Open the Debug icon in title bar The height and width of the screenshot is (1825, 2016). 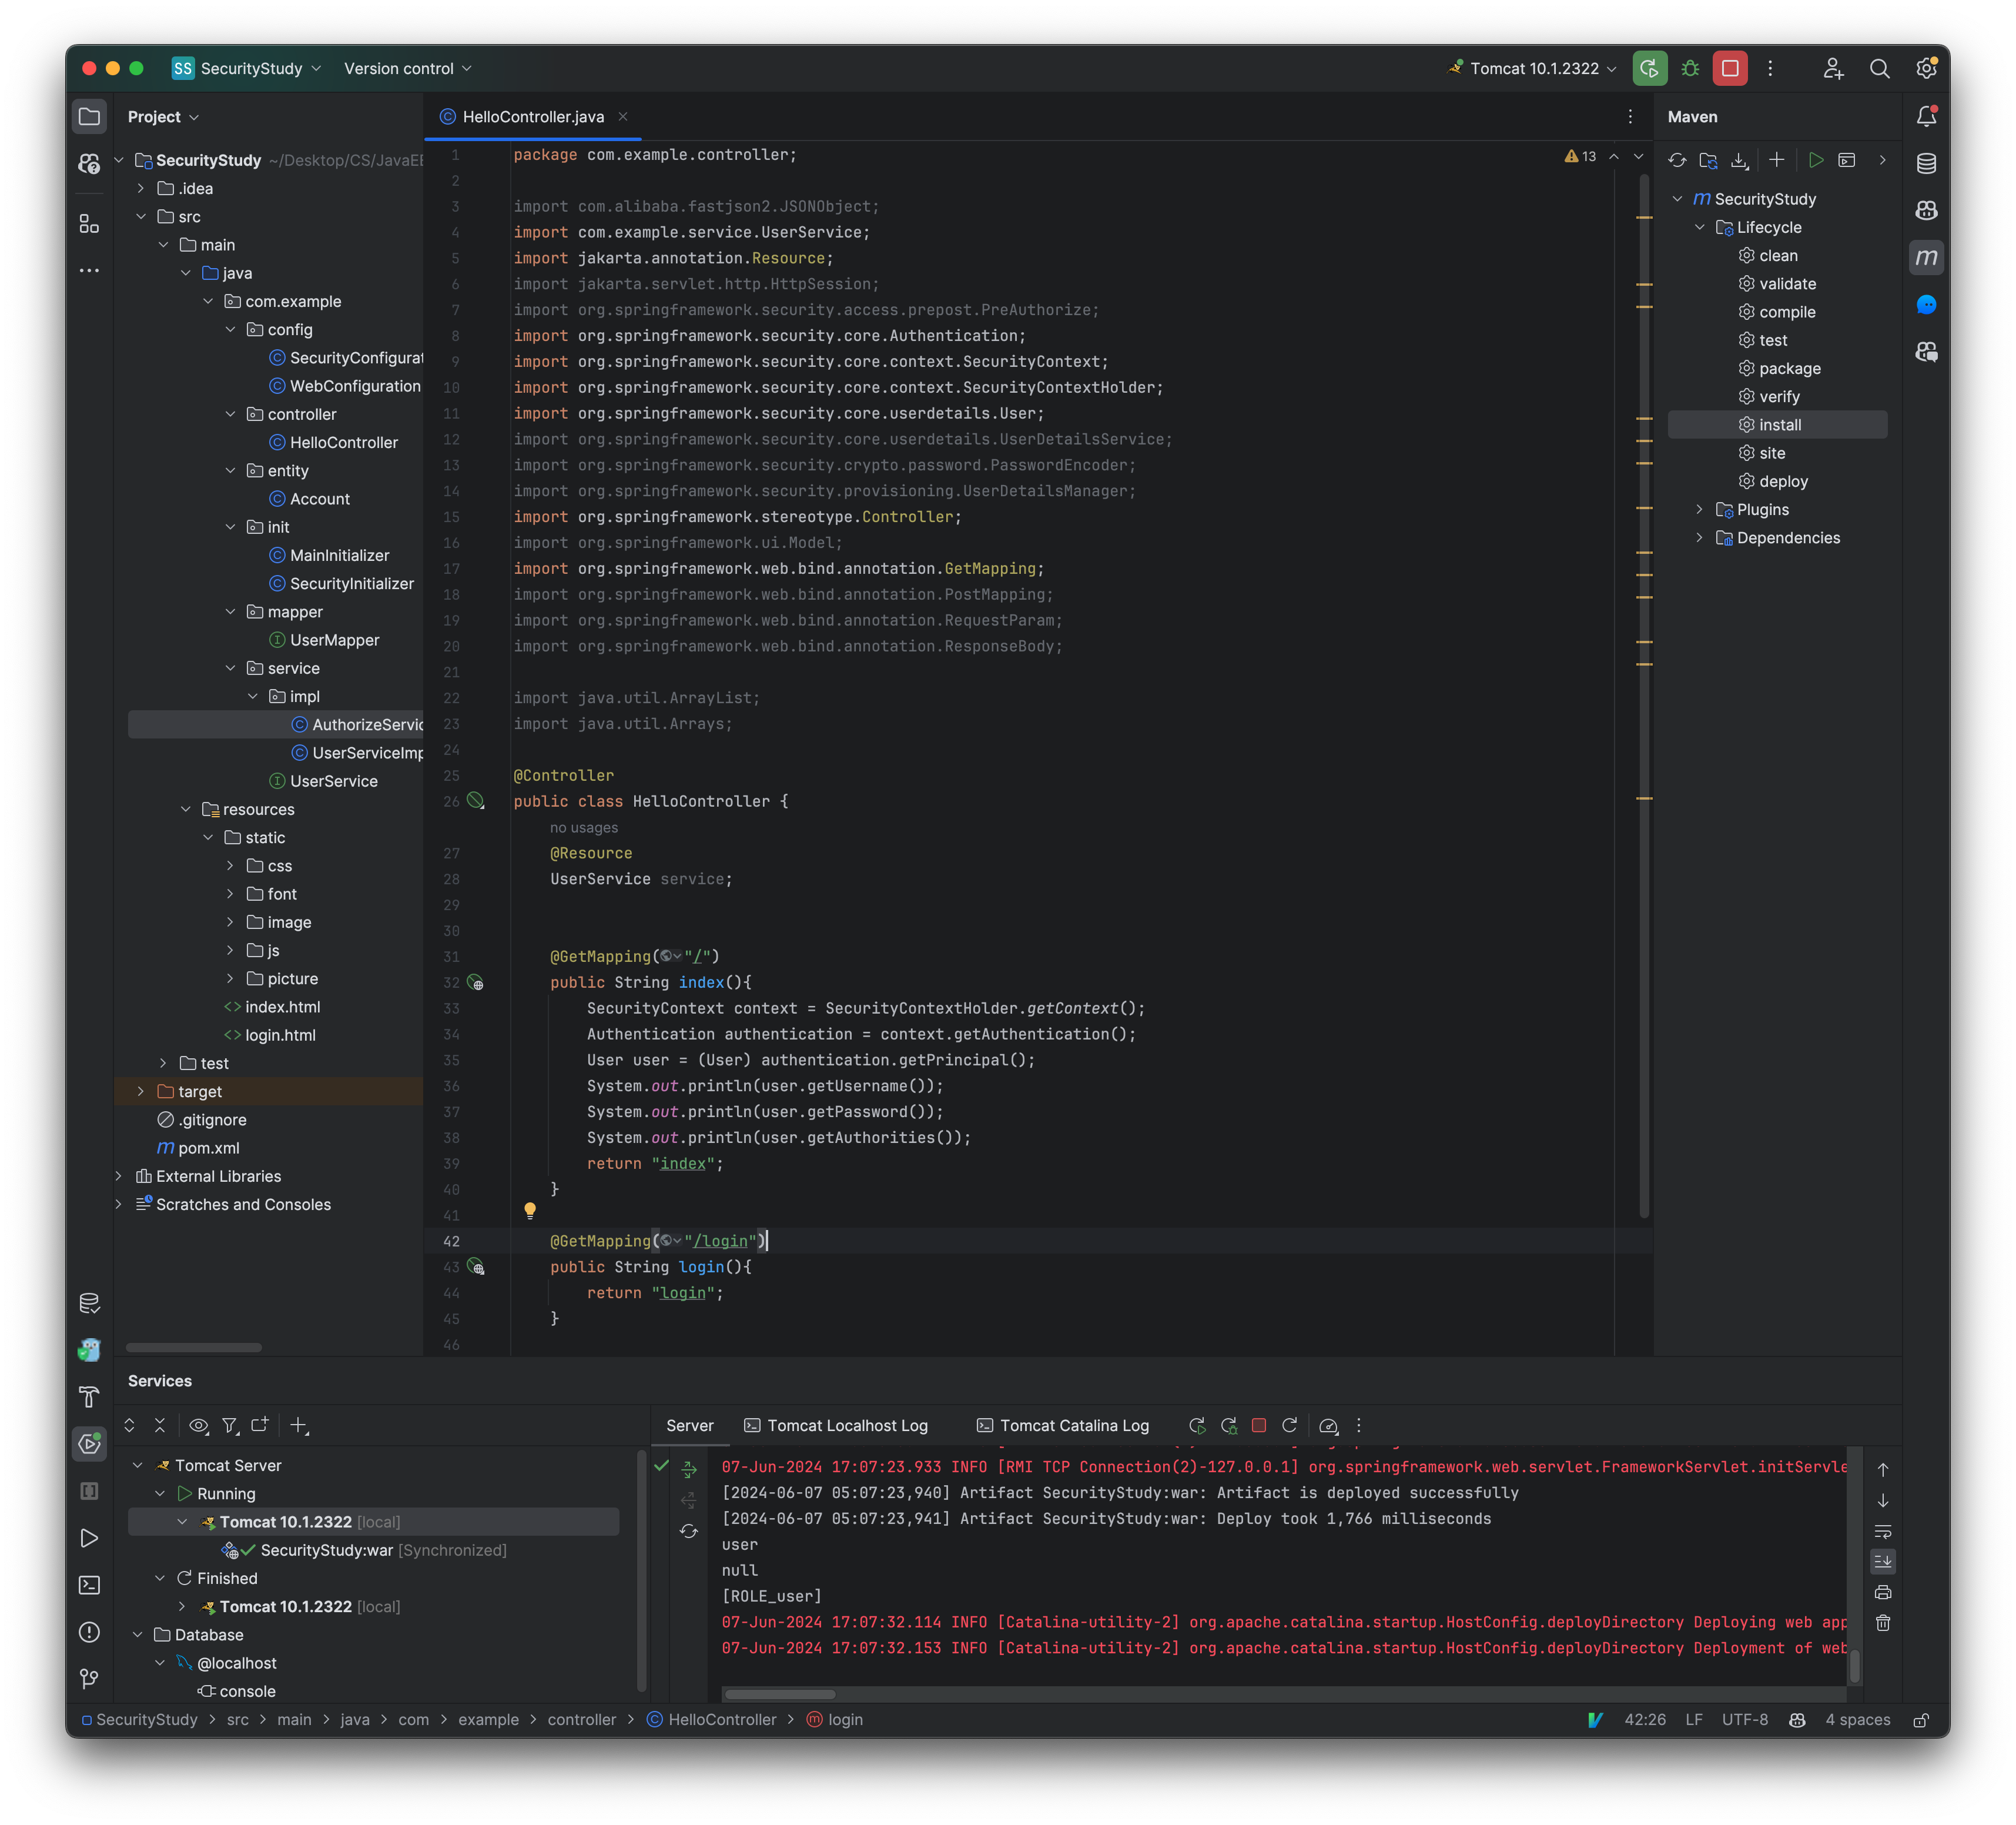click(1691, 68)
